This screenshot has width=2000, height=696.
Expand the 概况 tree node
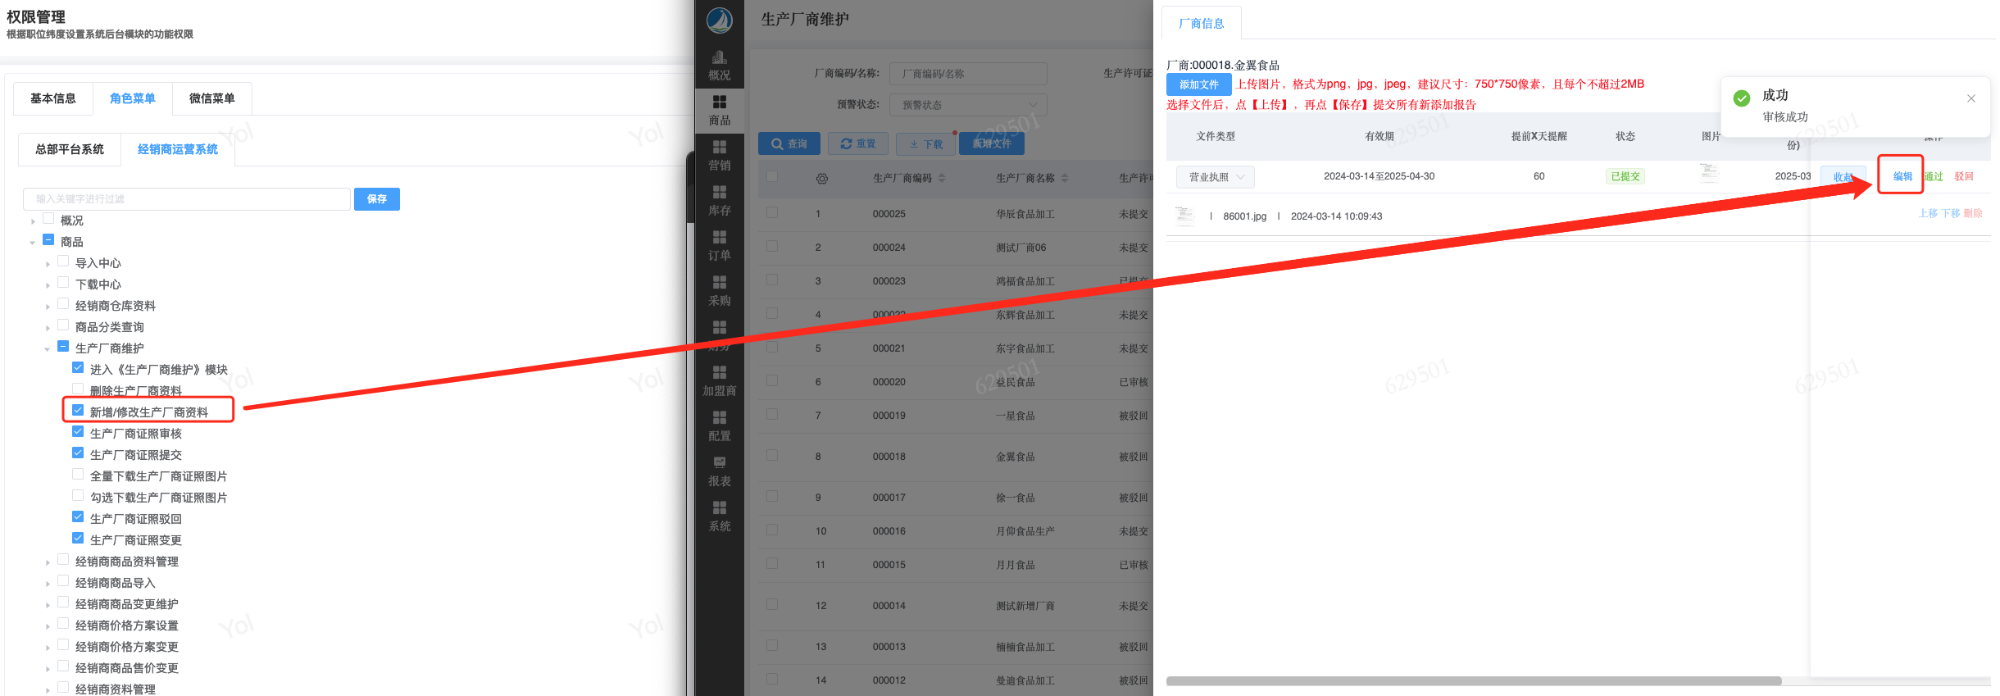(33, 221)
